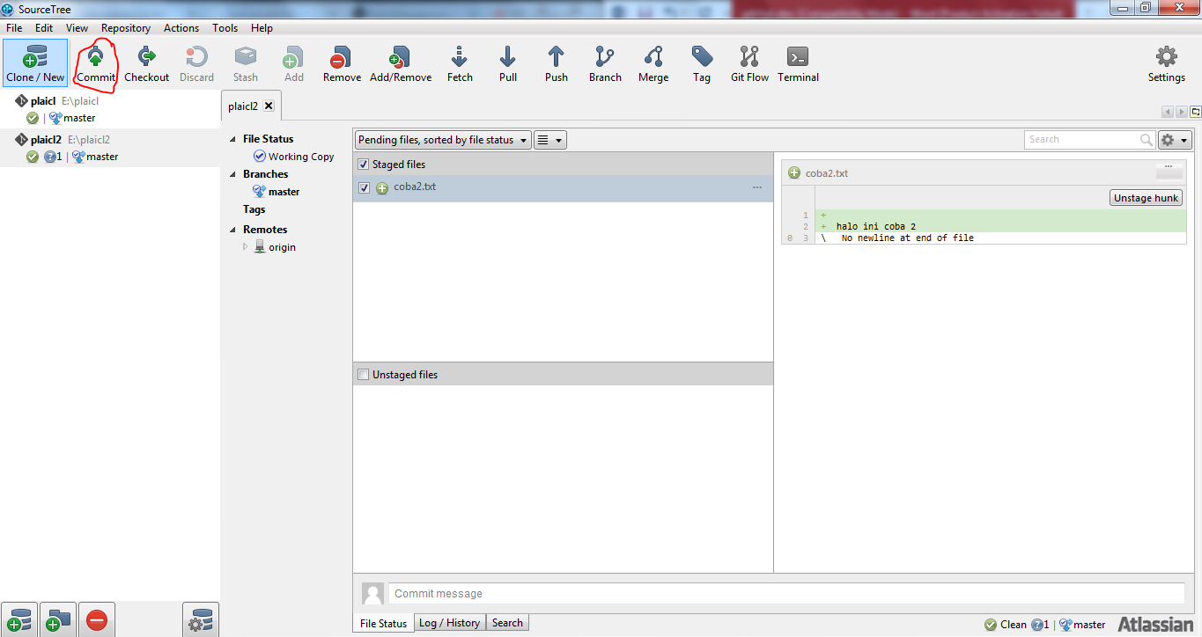Open the Actions menu

coord(181,28)
